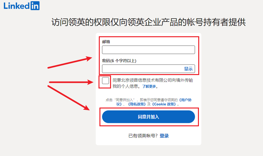The width and height of the screenshot is (263, 156).
Task: Toggle password visibility with 显示
Action: click(188, 69)
